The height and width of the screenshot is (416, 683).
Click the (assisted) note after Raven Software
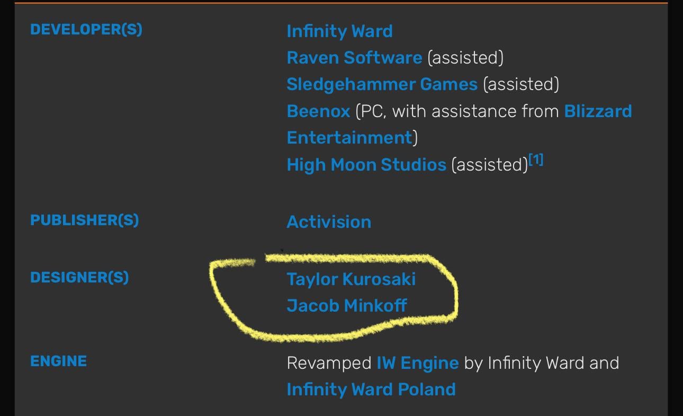pos(465,58)
